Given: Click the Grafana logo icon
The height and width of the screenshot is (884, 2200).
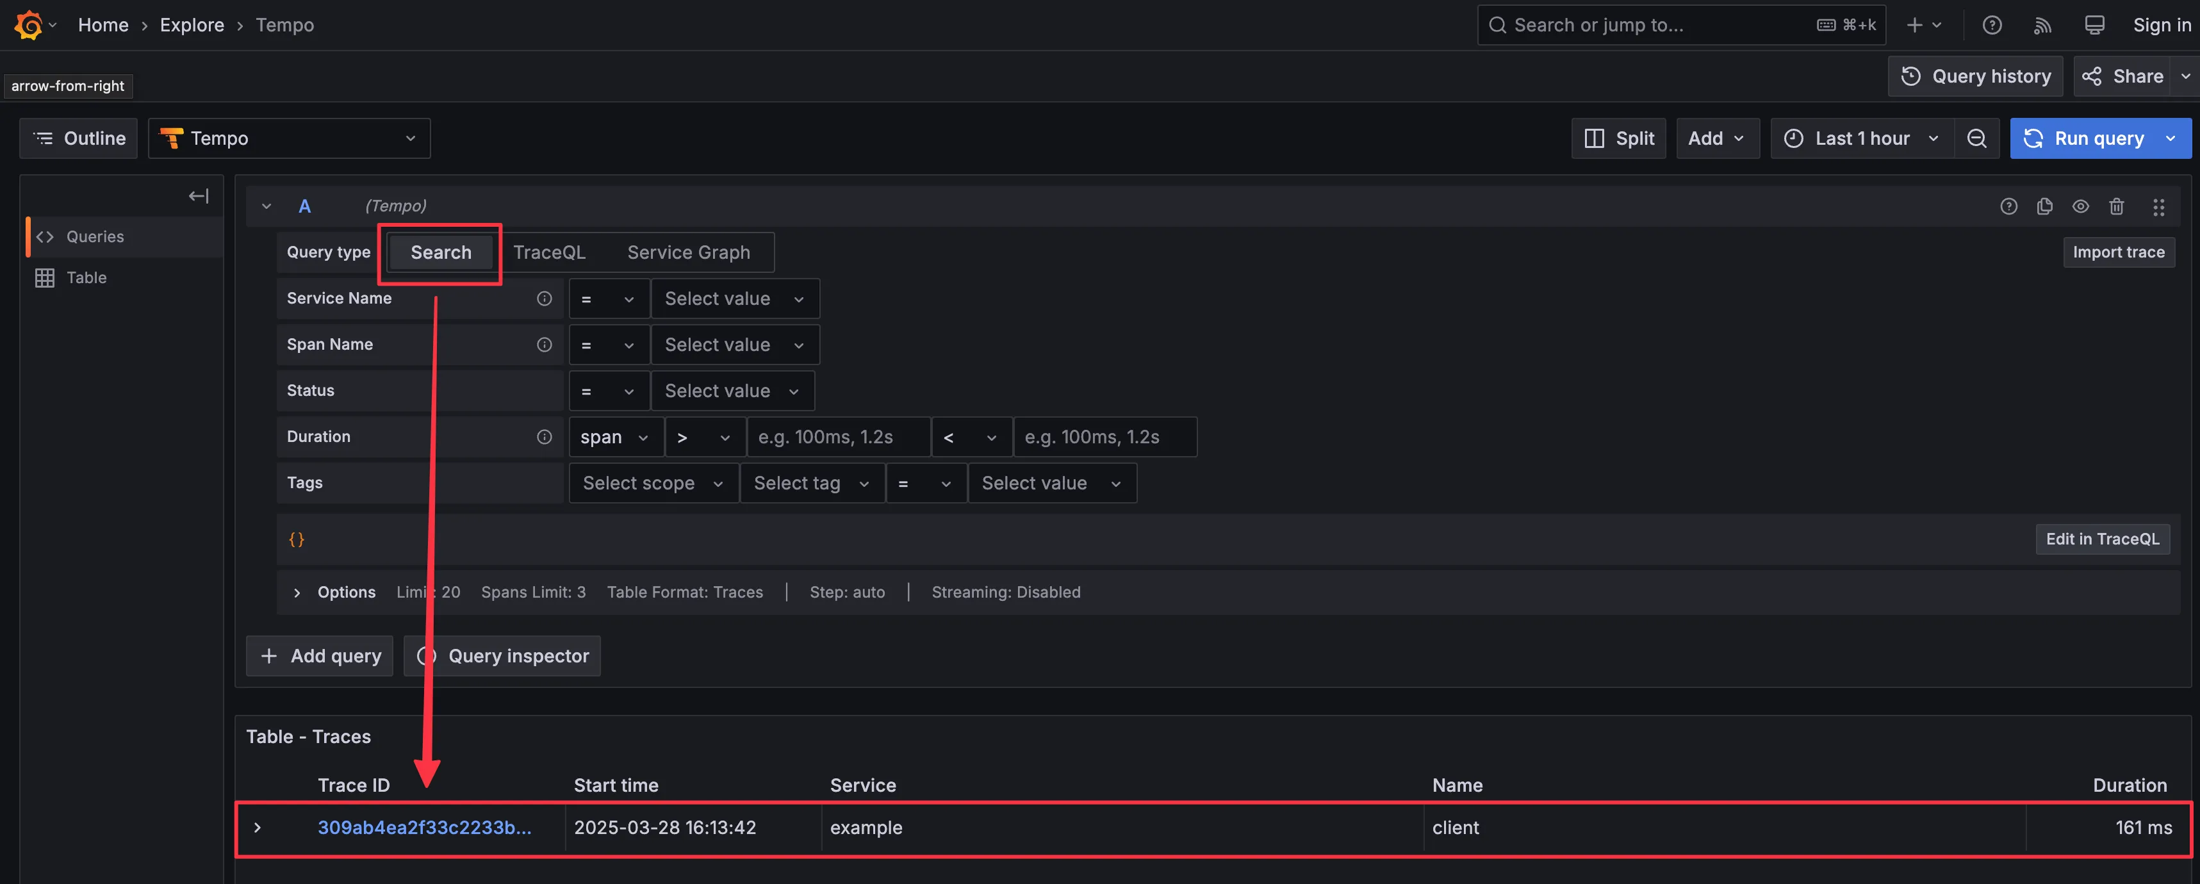Looking at the screenshot, I should [28, 24].
